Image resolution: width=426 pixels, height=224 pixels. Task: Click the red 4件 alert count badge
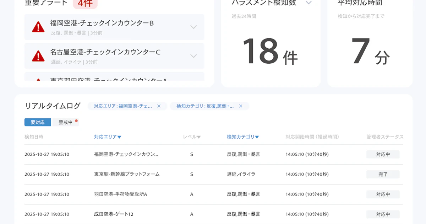coord(85,4)
